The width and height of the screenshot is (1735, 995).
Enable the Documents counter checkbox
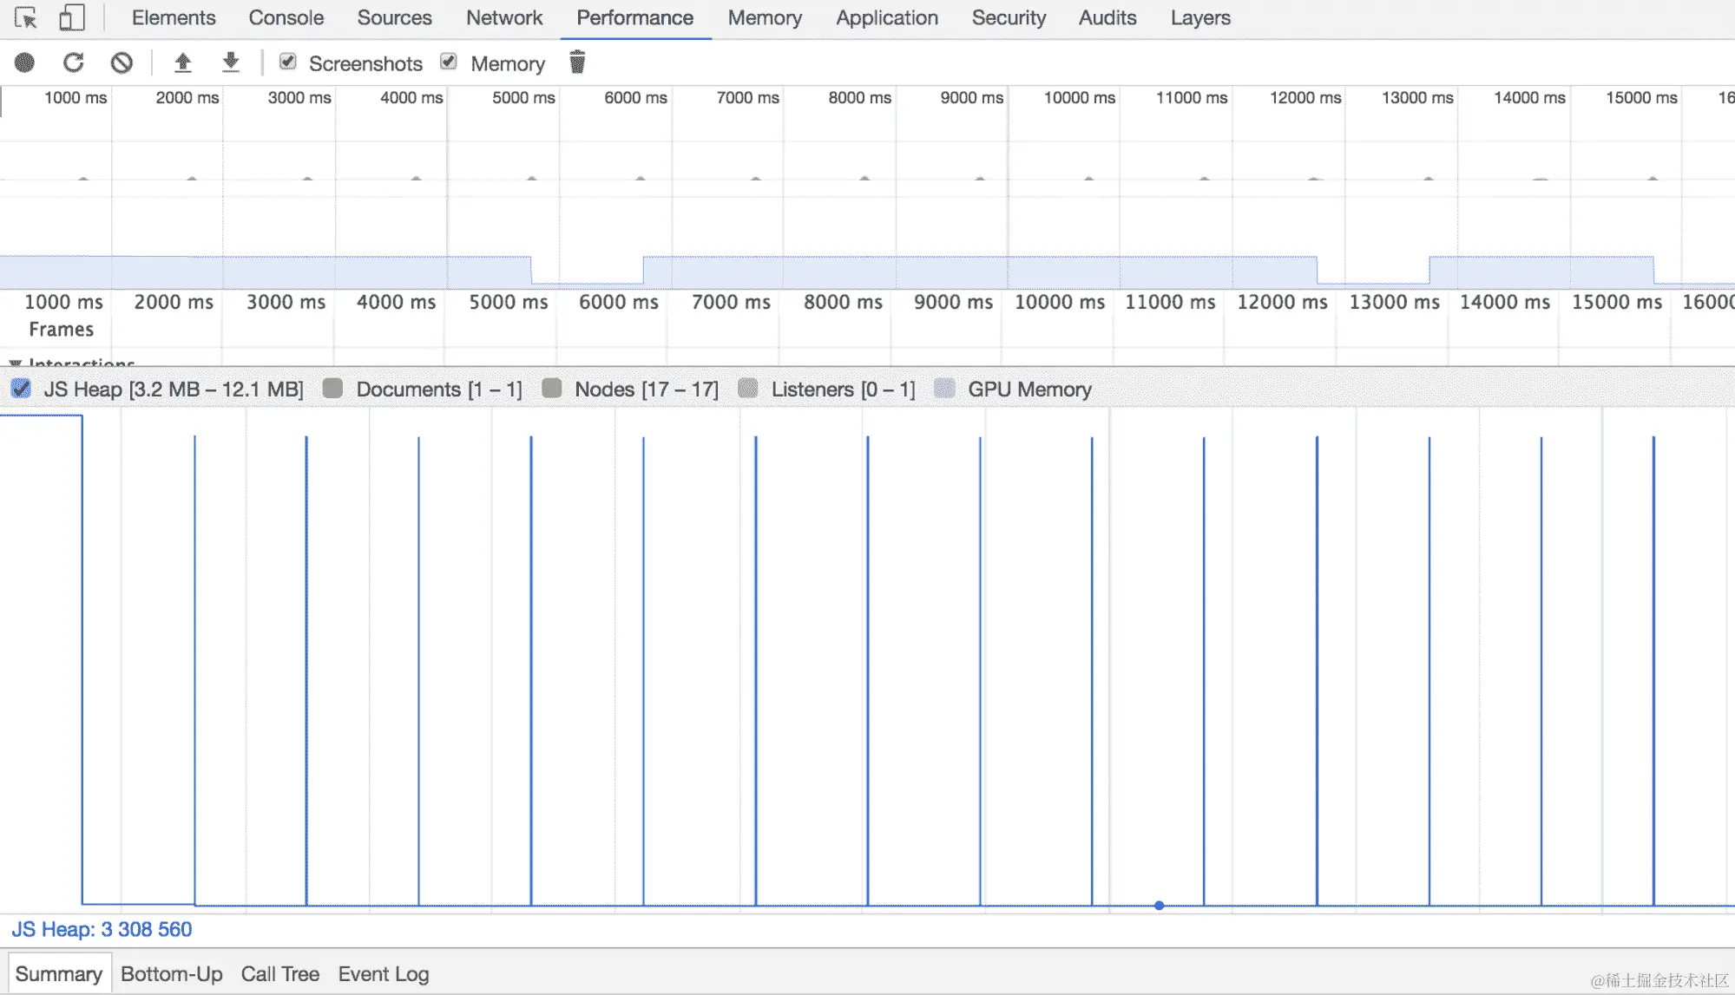point(332,389)
